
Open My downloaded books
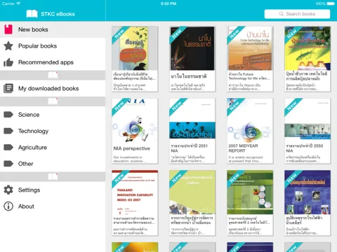pos(53,88)
